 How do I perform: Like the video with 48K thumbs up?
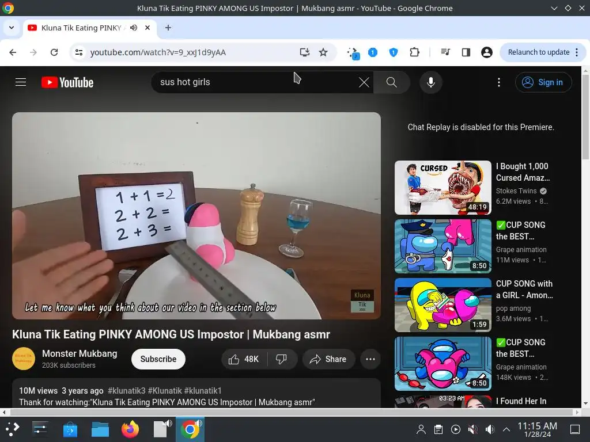(244, 359)
